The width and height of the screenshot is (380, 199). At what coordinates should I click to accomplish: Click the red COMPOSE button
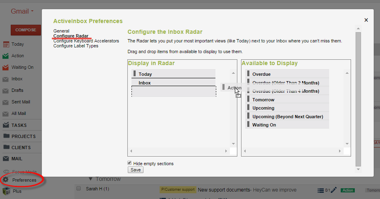[x=26, y=30]
